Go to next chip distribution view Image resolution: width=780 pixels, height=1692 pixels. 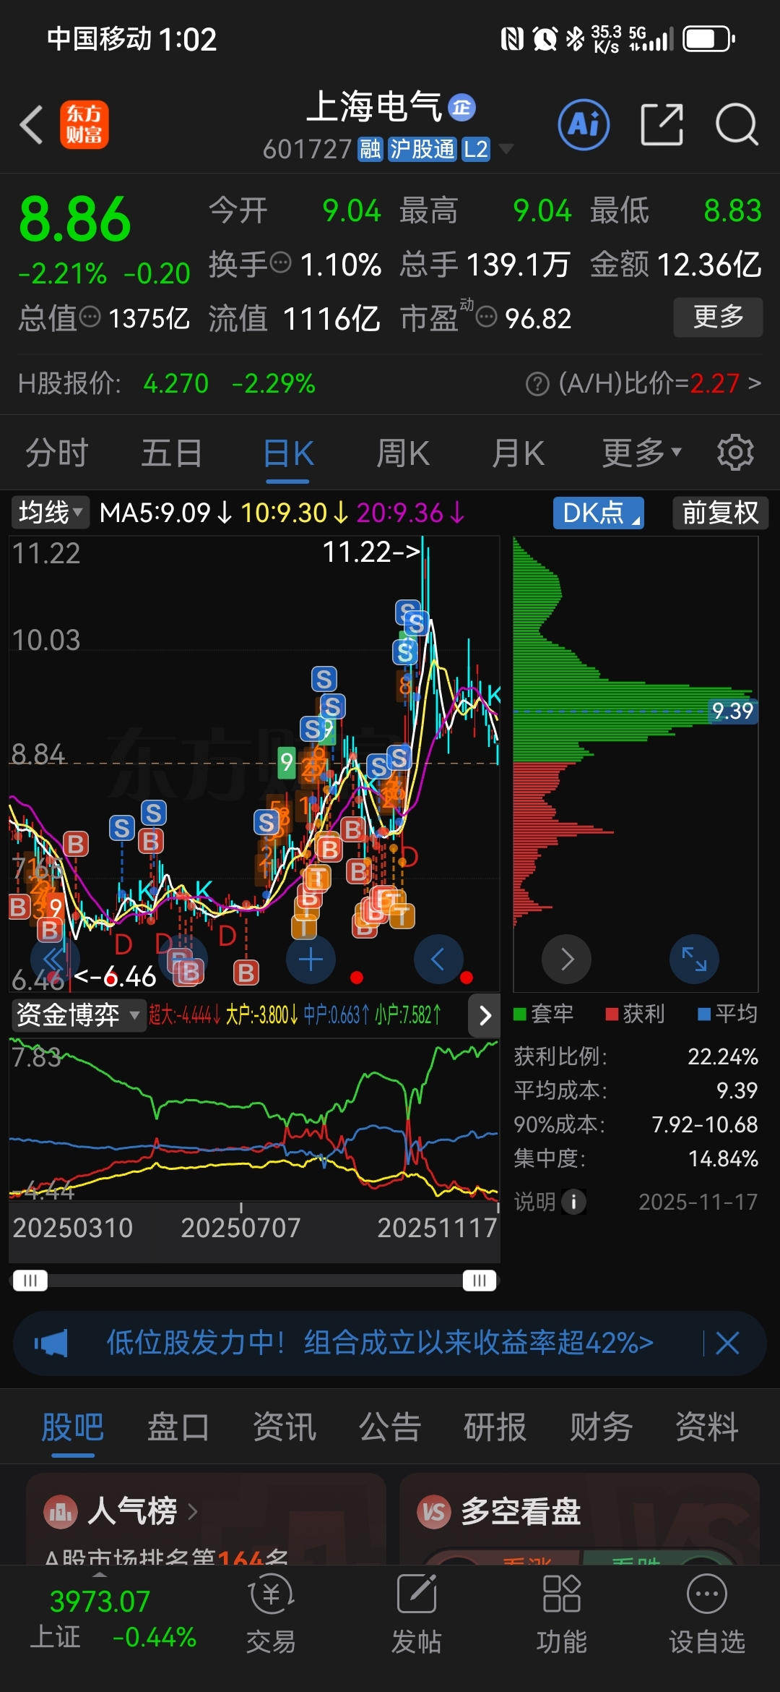coord(567,960)
